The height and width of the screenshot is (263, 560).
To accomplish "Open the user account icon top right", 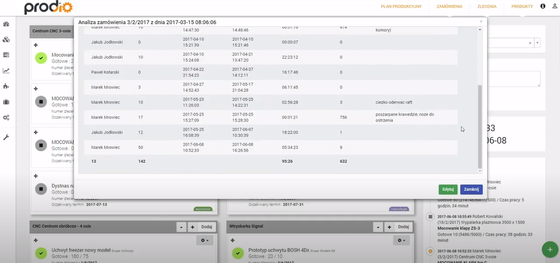I will click(555, 6).
